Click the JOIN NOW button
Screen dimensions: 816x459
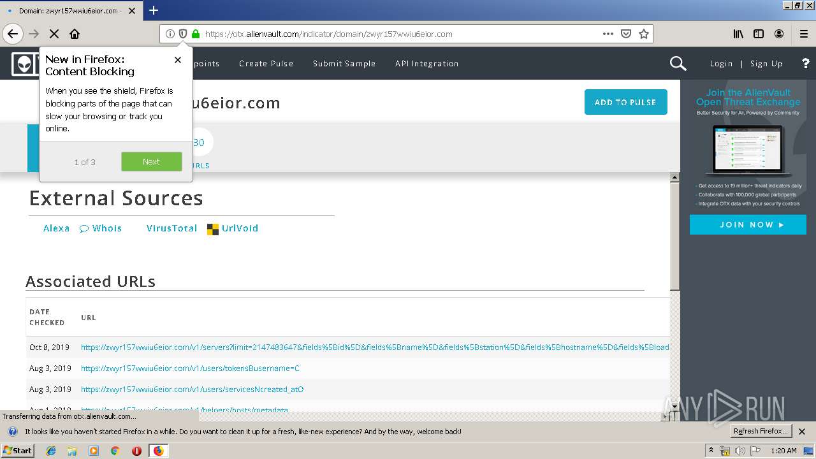[x=748, y=224]
